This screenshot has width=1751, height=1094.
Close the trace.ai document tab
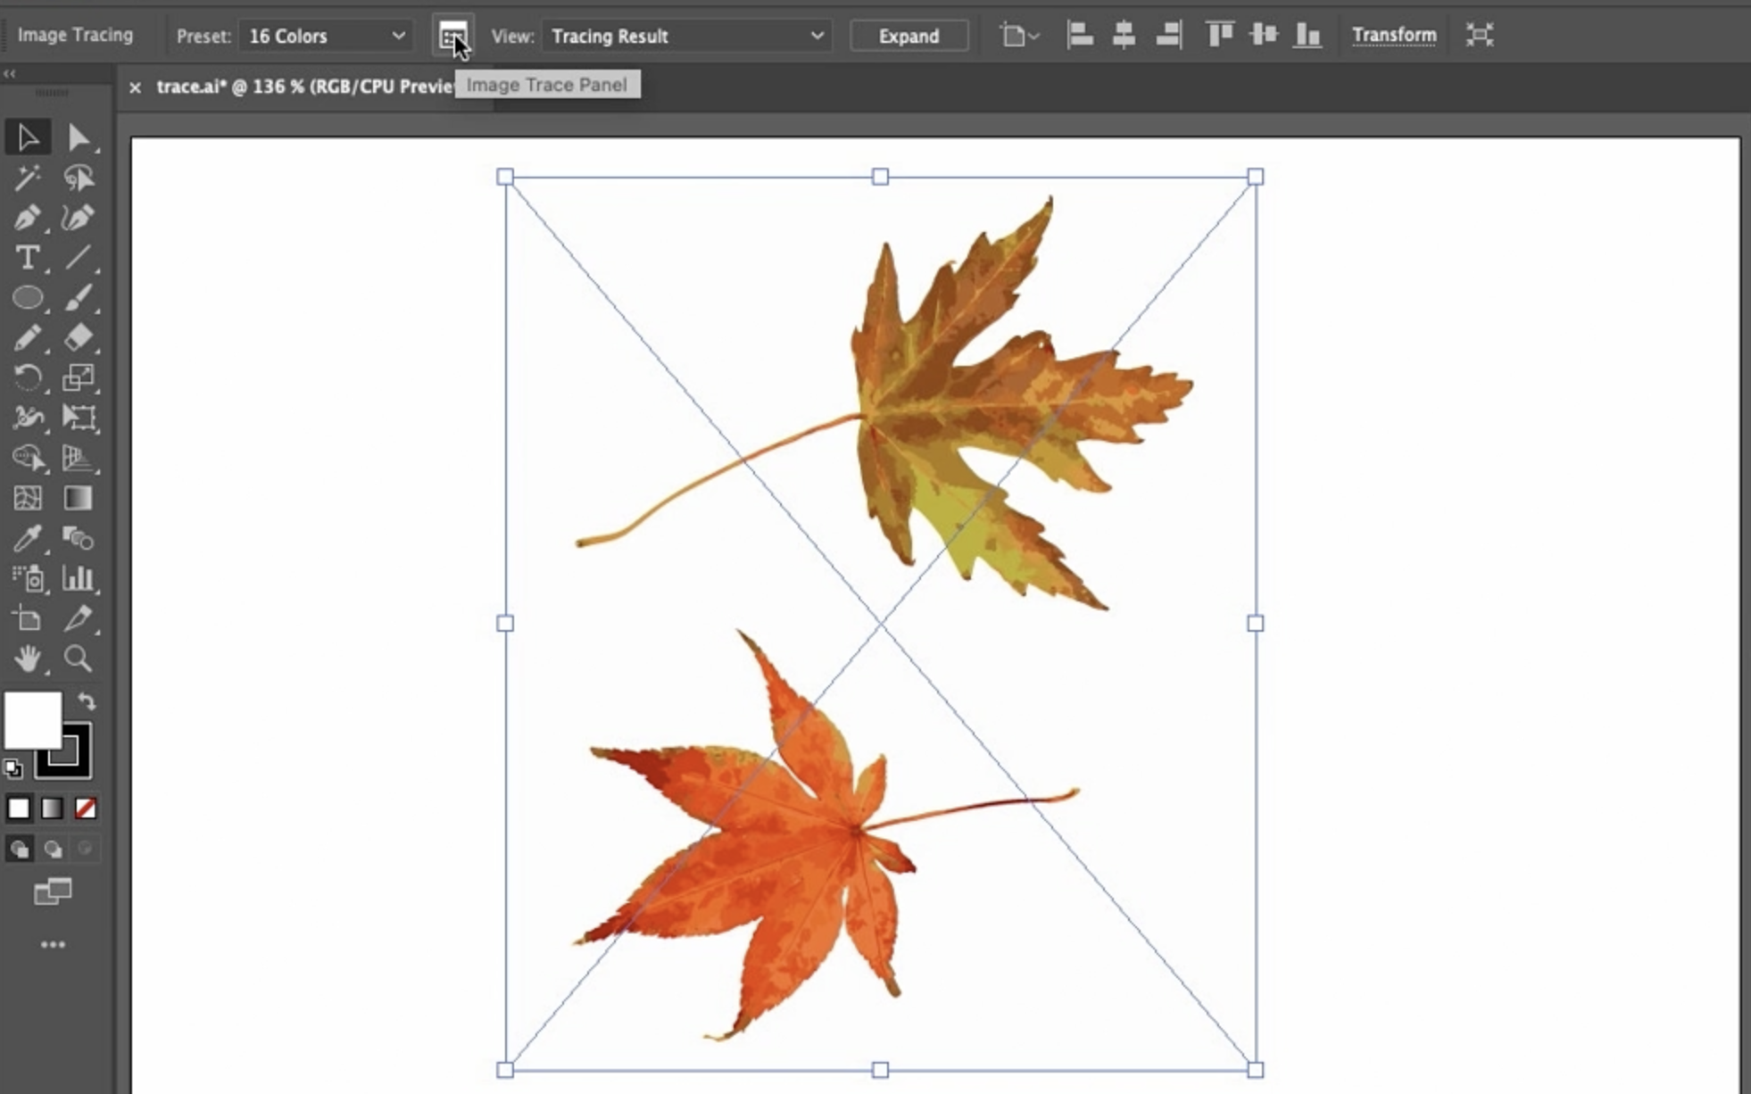(135, 87)
